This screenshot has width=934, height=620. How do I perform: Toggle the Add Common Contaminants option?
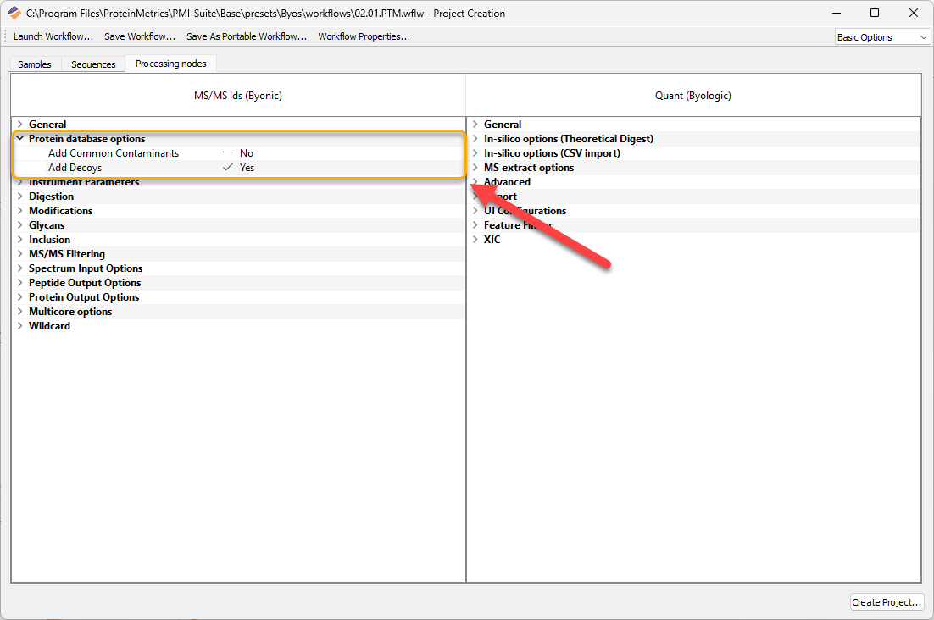click(x=228, y=153)
